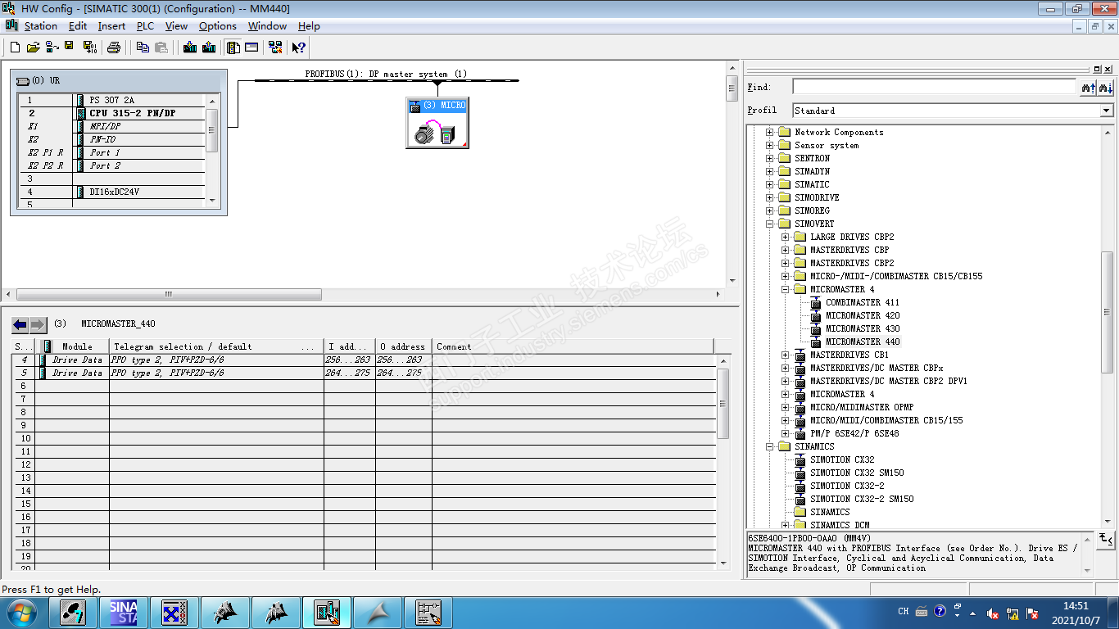
Task: Expand the MASTERDRIVES CB1 tree node
Action: click(786, 355)
